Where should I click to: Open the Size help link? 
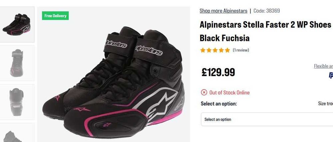click(325, 104)
